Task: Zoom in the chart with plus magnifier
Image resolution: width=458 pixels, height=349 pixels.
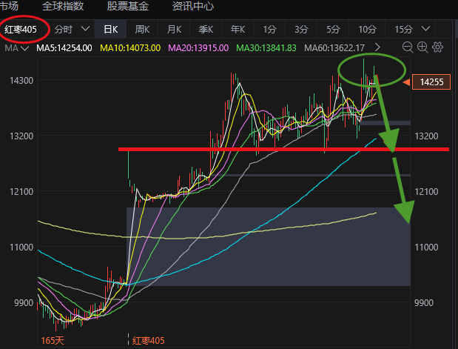Action: pyautogui.click(x=422, y=47)
